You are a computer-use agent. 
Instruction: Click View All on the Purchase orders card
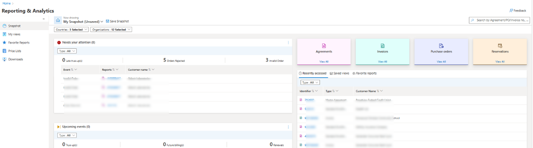click(441, 62)
